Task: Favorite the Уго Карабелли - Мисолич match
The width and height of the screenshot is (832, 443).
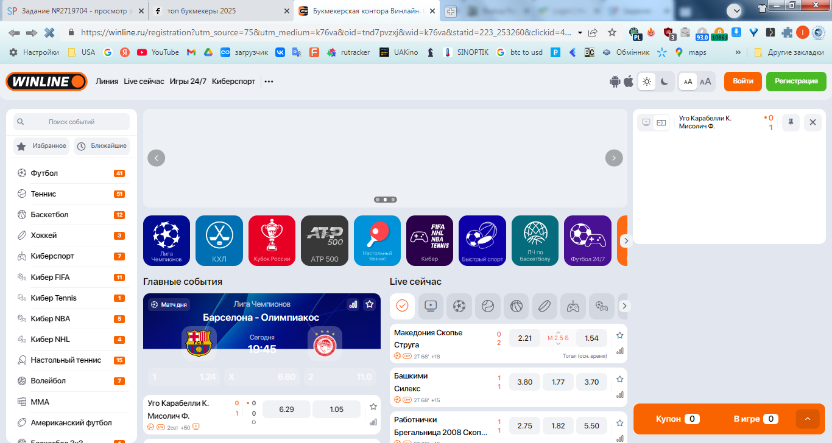Action: pyautogui.click(x=373, y=406)
